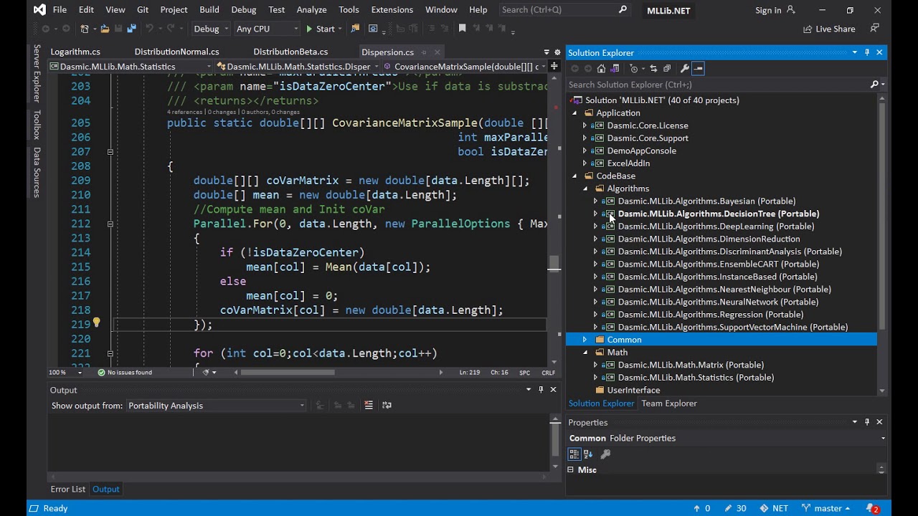Click the Find in Files toolbar icon
This screenshot has height=516, width=918.
tap(355, 29)
